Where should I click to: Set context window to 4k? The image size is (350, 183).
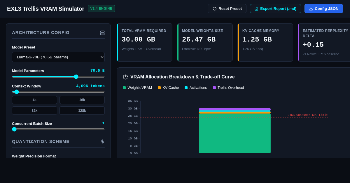[x=34, y=100]
